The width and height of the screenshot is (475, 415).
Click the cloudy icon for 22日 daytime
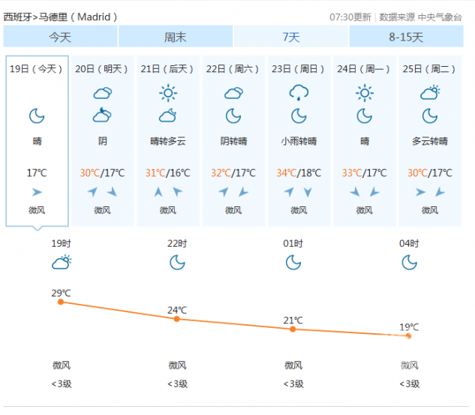(x=233, y=93)
